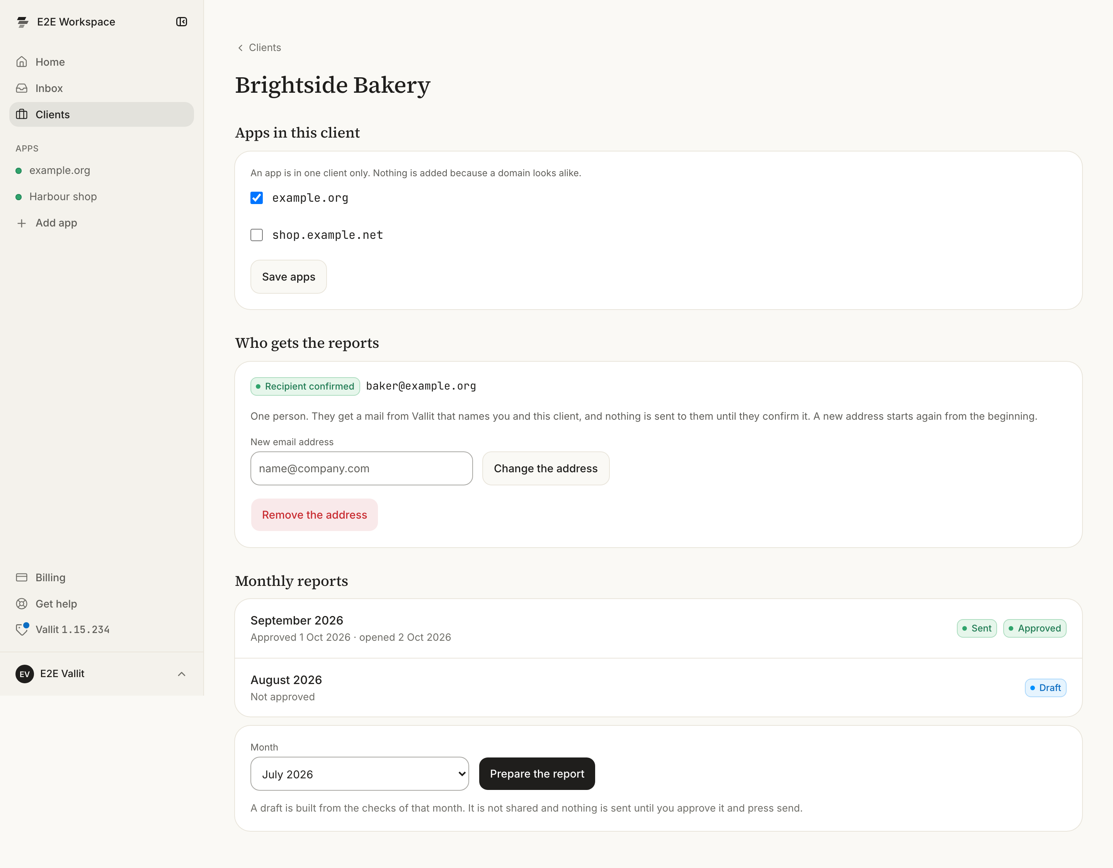Click the Get help lifebuoy icon

(22, 604)
